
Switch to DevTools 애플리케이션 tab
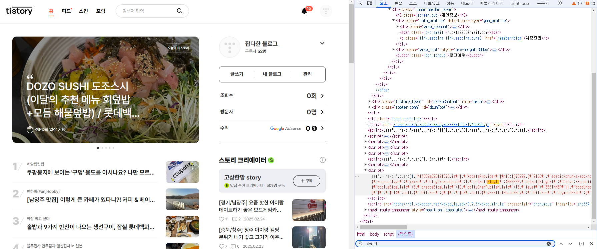click(491, 3)
